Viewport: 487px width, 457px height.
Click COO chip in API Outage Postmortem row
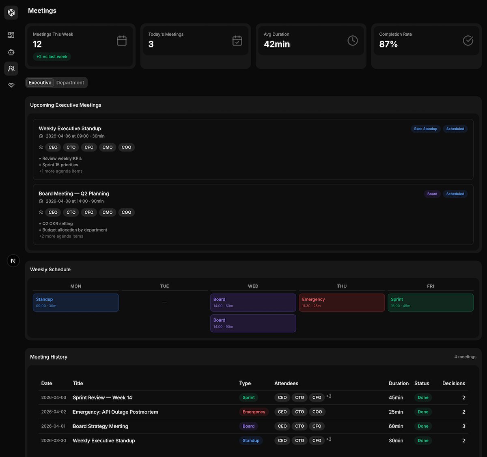click(x=317, y=412)
